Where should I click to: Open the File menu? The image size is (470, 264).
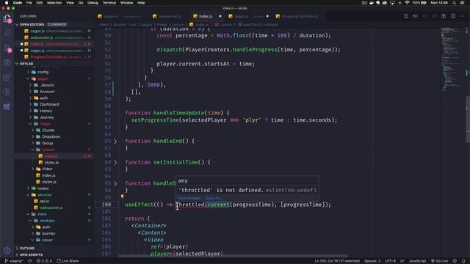click(x=29, y=3)
